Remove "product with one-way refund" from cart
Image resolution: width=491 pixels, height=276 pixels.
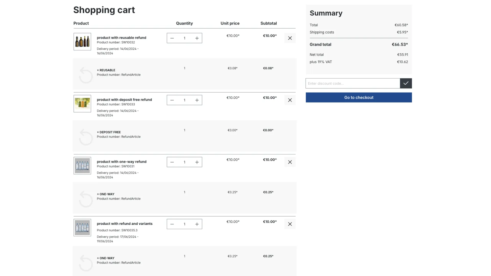coord(290,162)
